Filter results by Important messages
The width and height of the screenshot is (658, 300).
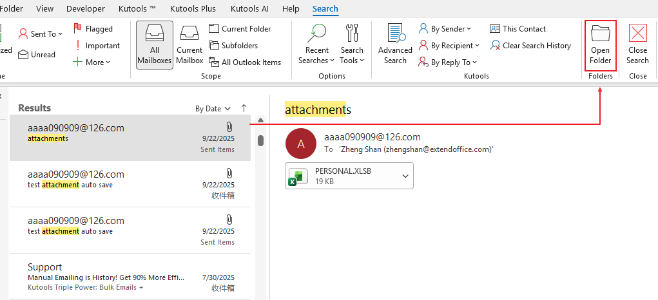click(96, 46)
